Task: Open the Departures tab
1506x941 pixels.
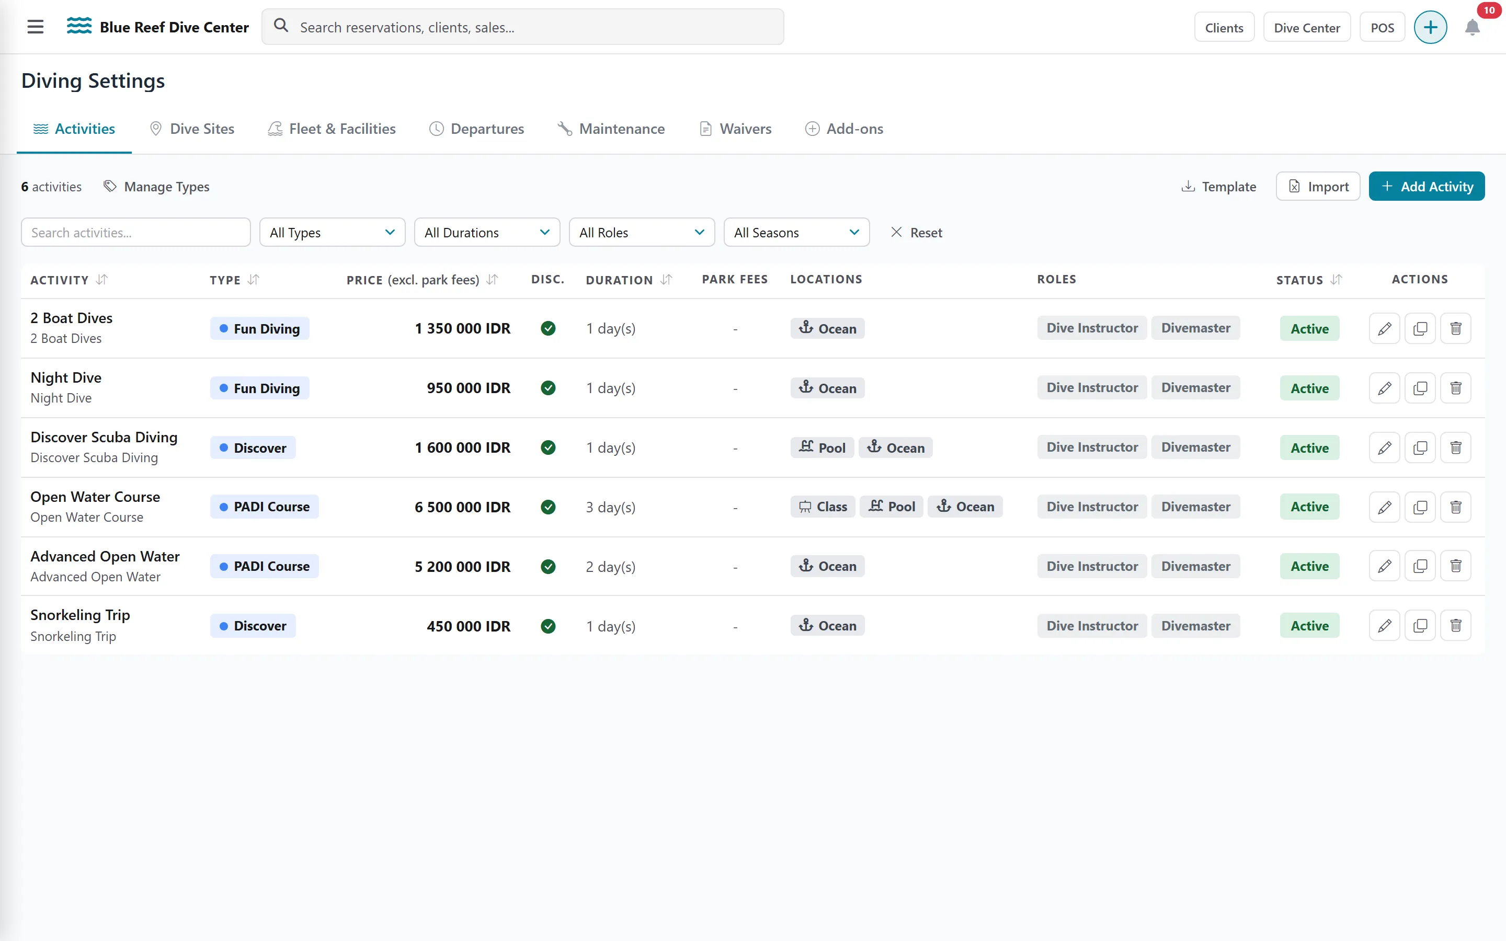Action: point(477,129)
